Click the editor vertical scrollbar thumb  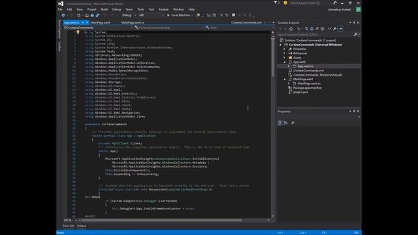(x=273, y=58)
